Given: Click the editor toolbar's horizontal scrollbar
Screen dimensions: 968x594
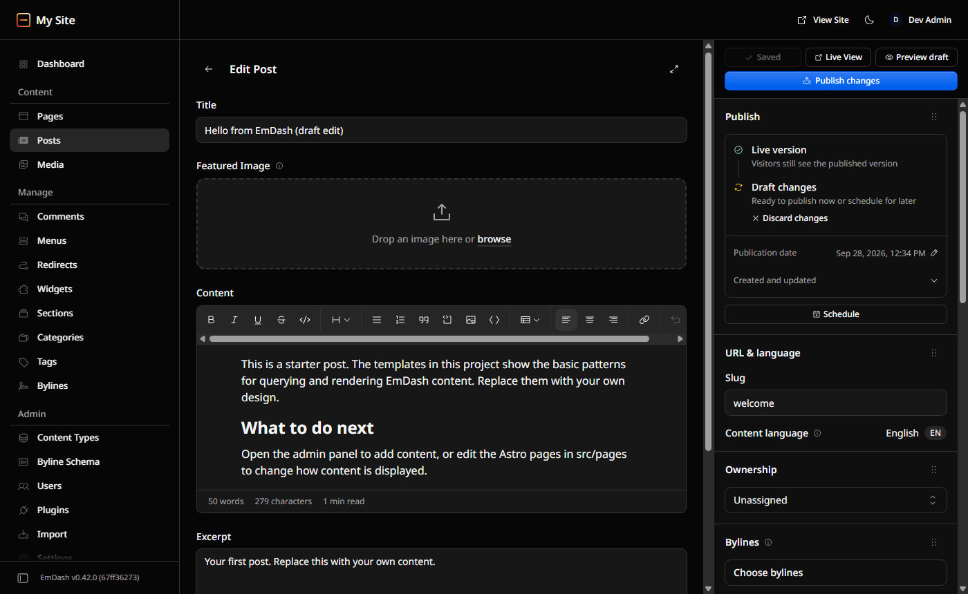Looking at the screenshot, I should (429, 338).
